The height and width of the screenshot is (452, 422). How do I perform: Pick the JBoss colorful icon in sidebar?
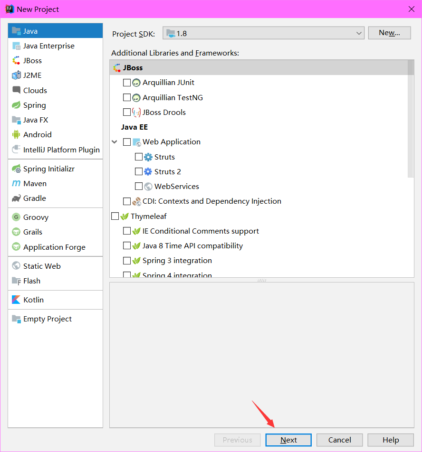16,61
